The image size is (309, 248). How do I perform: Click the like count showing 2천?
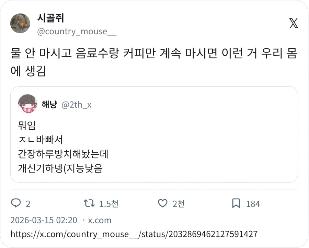pyautogui.click(x=178, y=204)
